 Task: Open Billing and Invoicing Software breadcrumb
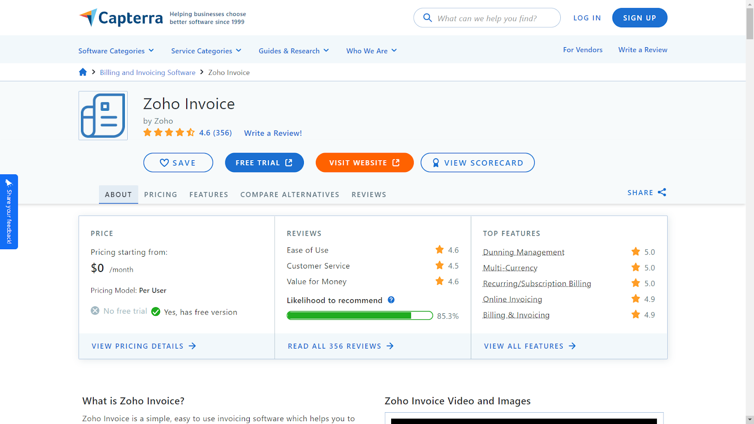point(148,73)
